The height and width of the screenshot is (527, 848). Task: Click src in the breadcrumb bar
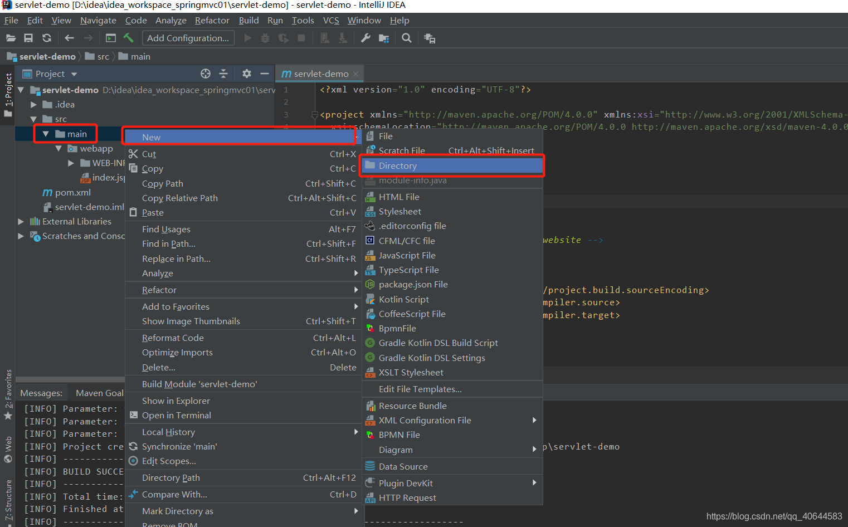coord(98,56)
